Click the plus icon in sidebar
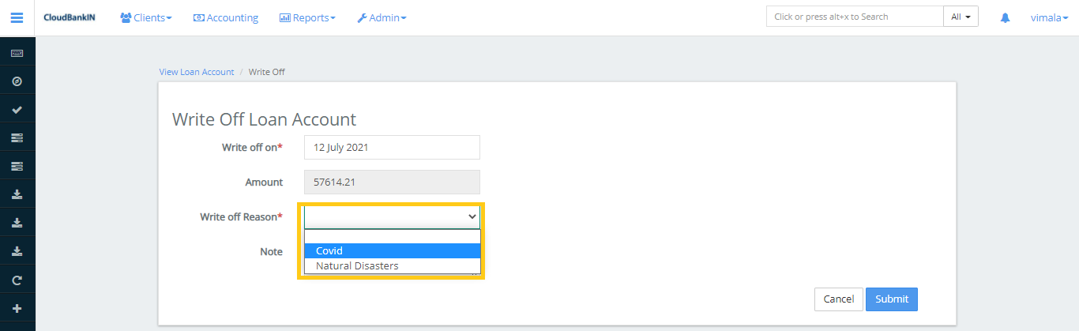Image resolution: width=1079 pixels, height=331 pixels. pos(17,308)
